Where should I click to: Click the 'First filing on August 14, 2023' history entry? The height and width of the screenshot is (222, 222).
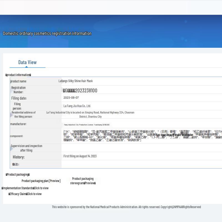click(80, 156)
